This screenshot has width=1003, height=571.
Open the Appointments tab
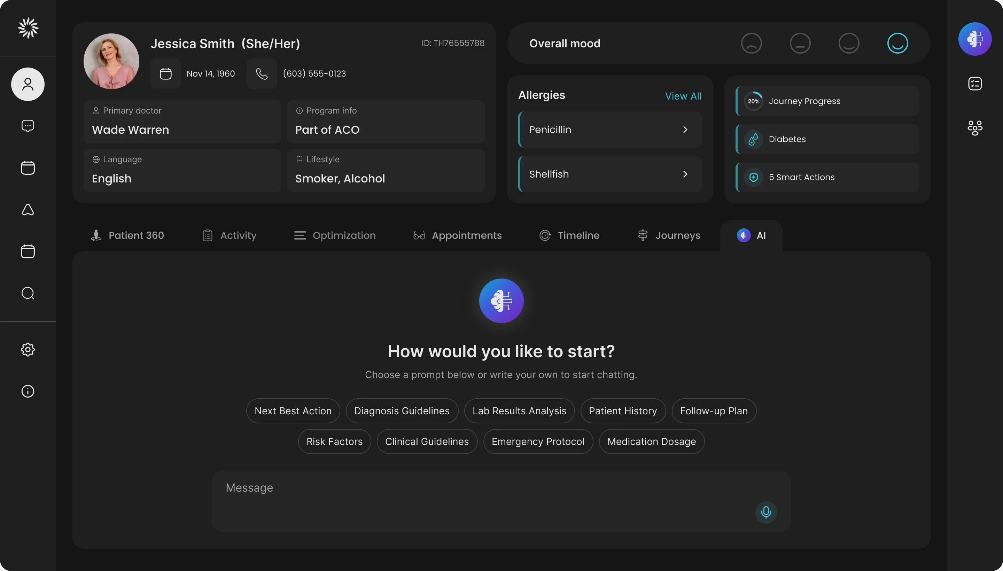point(457,235)
